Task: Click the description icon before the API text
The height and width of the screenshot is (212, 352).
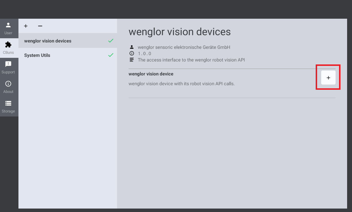Action: 132,60
